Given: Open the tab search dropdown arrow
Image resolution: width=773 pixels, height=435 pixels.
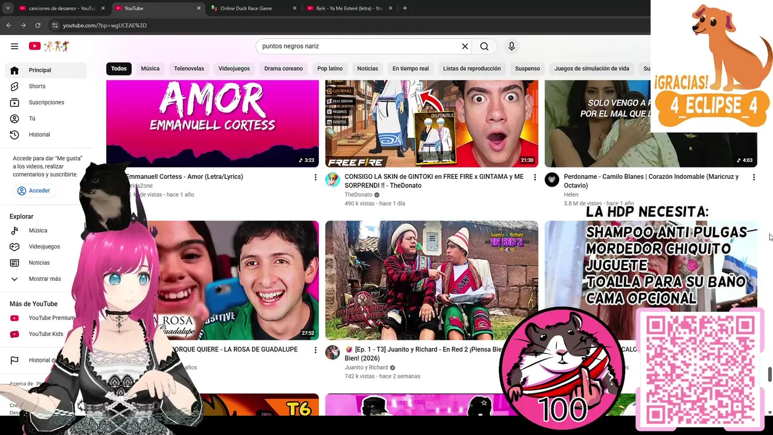Looking at the screenshot, I should tap(8, 8).
